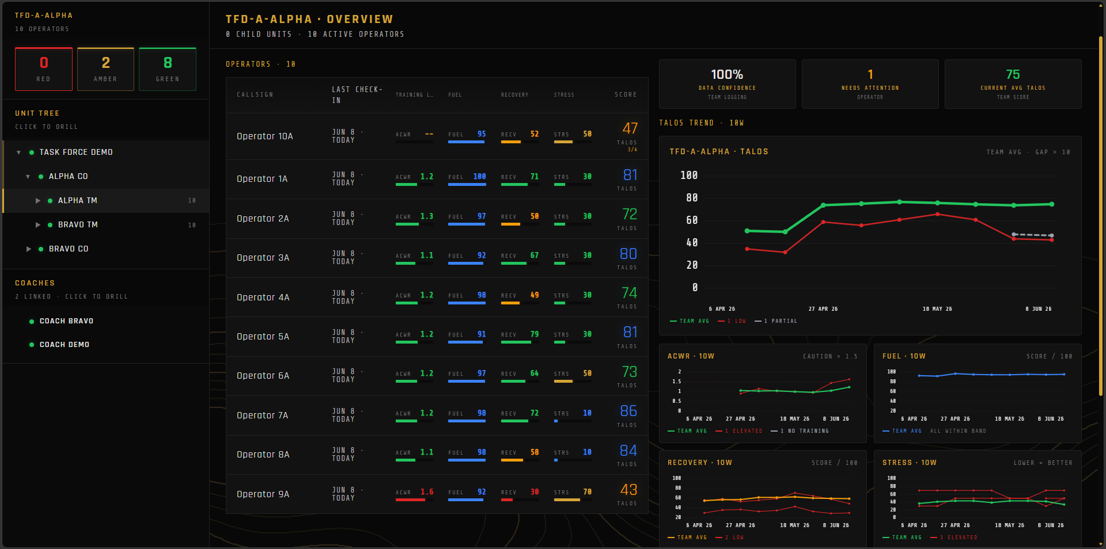
Task: Click the TFD-A-ALPHA sidebar title
Action: point(44,16)
